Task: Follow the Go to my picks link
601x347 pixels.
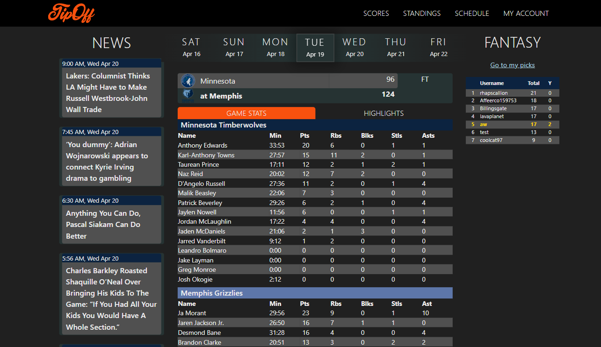Action: click(513, 65)
